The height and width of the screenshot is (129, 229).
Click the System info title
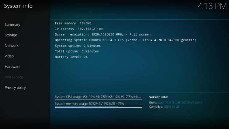[18, 6]
